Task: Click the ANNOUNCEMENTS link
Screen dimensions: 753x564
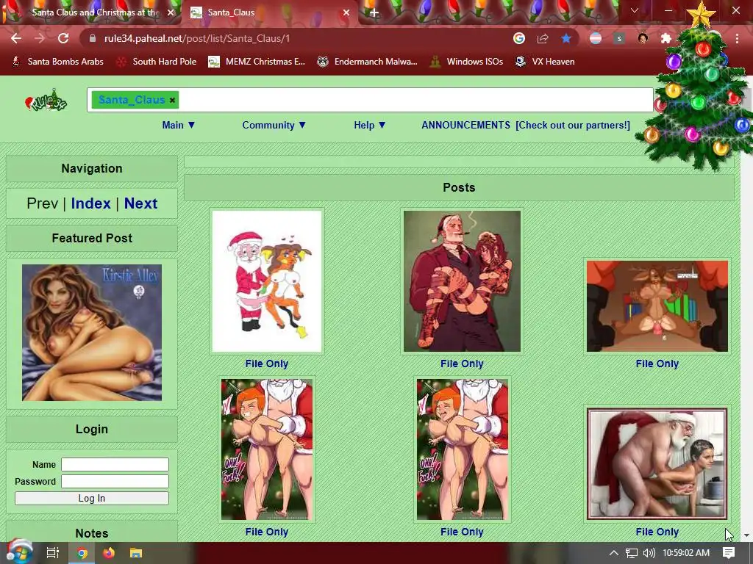Action: click(x=465, y=125)
